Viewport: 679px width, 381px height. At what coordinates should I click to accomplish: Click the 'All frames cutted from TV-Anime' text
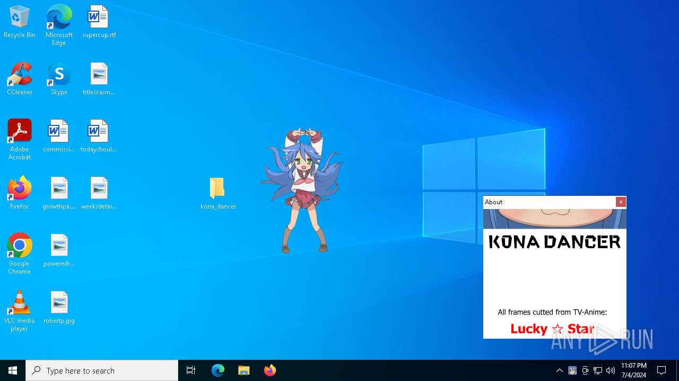click(552, 312)
